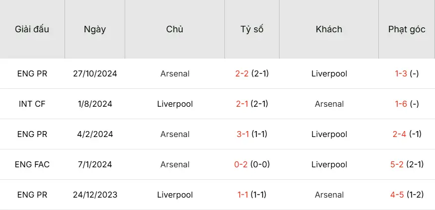Click the ENG FAC league cell
Image resolution: width=435 pixels, height=210 pixels.
click(32, 164)
